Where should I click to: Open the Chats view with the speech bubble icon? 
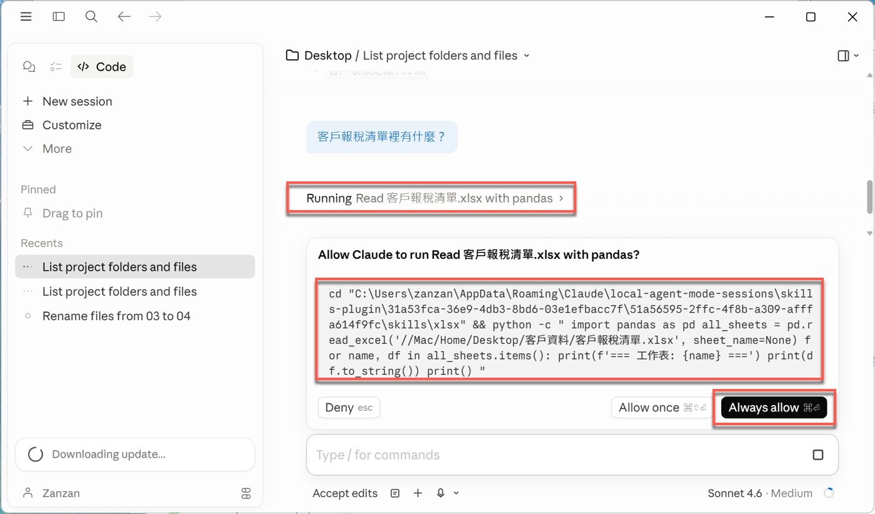click(x=29, y=66)
